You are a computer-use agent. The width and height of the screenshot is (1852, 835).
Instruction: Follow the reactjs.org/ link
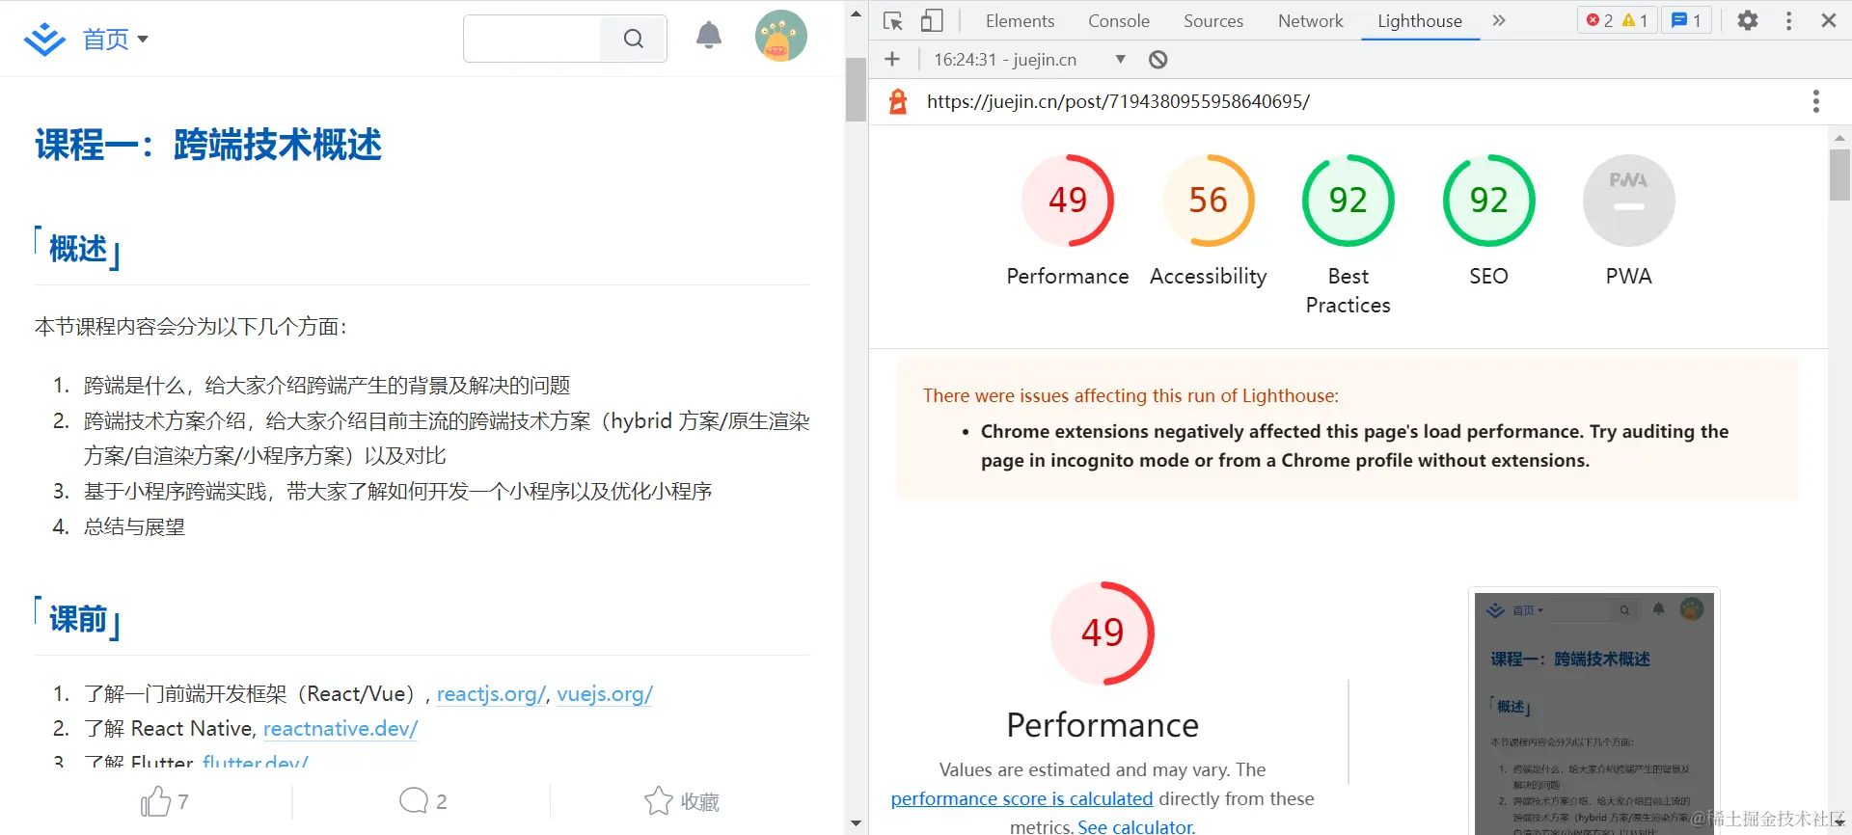click(491, 694)
